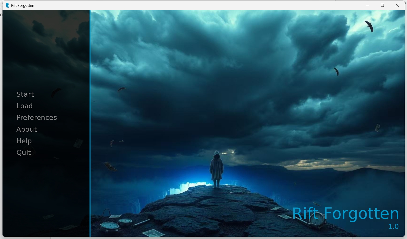Choose Quit to exit the game
This screenshot has width=407, height=239.
tap(24, 153)
